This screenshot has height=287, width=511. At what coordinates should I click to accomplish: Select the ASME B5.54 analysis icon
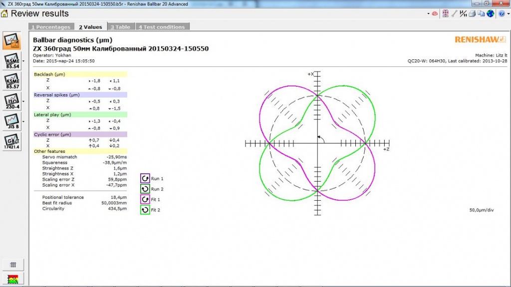(12, 60)
